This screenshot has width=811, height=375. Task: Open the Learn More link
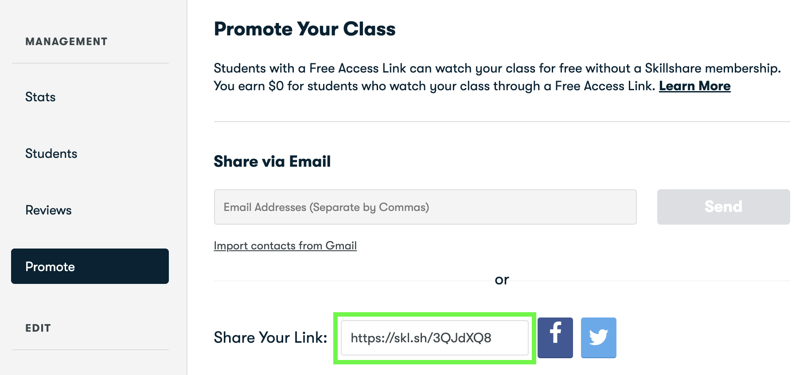pos(694,86)
